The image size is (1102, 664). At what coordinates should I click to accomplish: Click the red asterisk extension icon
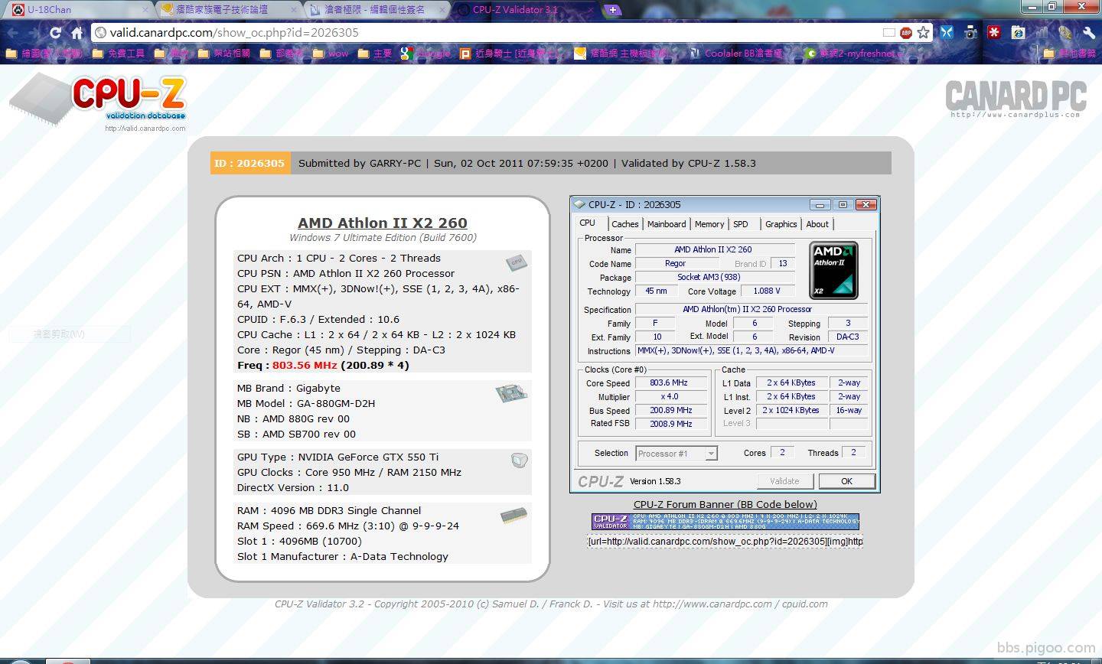tap(994, 33)
